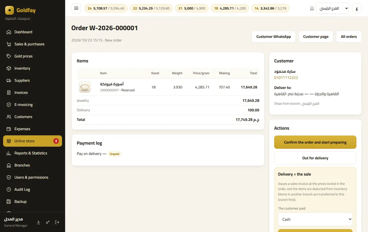
Task: Open Online store menu item
Action: coord(32,141)
